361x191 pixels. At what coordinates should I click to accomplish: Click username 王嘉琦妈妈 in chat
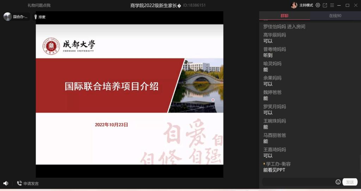[x=275, y=149]
